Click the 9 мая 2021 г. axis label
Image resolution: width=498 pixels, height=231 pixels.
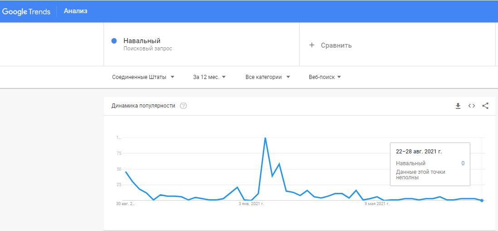click(377, 204)
